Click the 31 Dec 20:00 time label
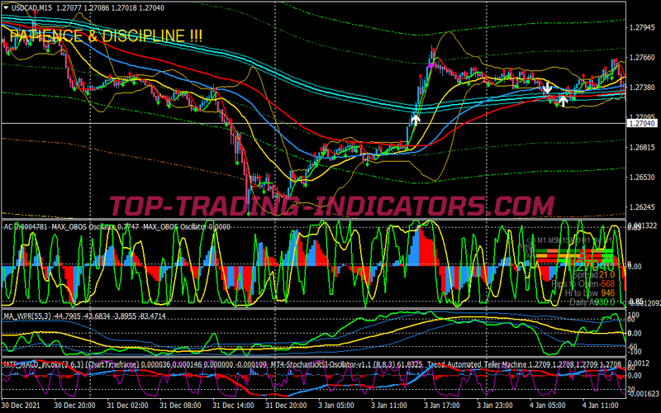Viewport: 661px width, 413px height. coord(286,406)
